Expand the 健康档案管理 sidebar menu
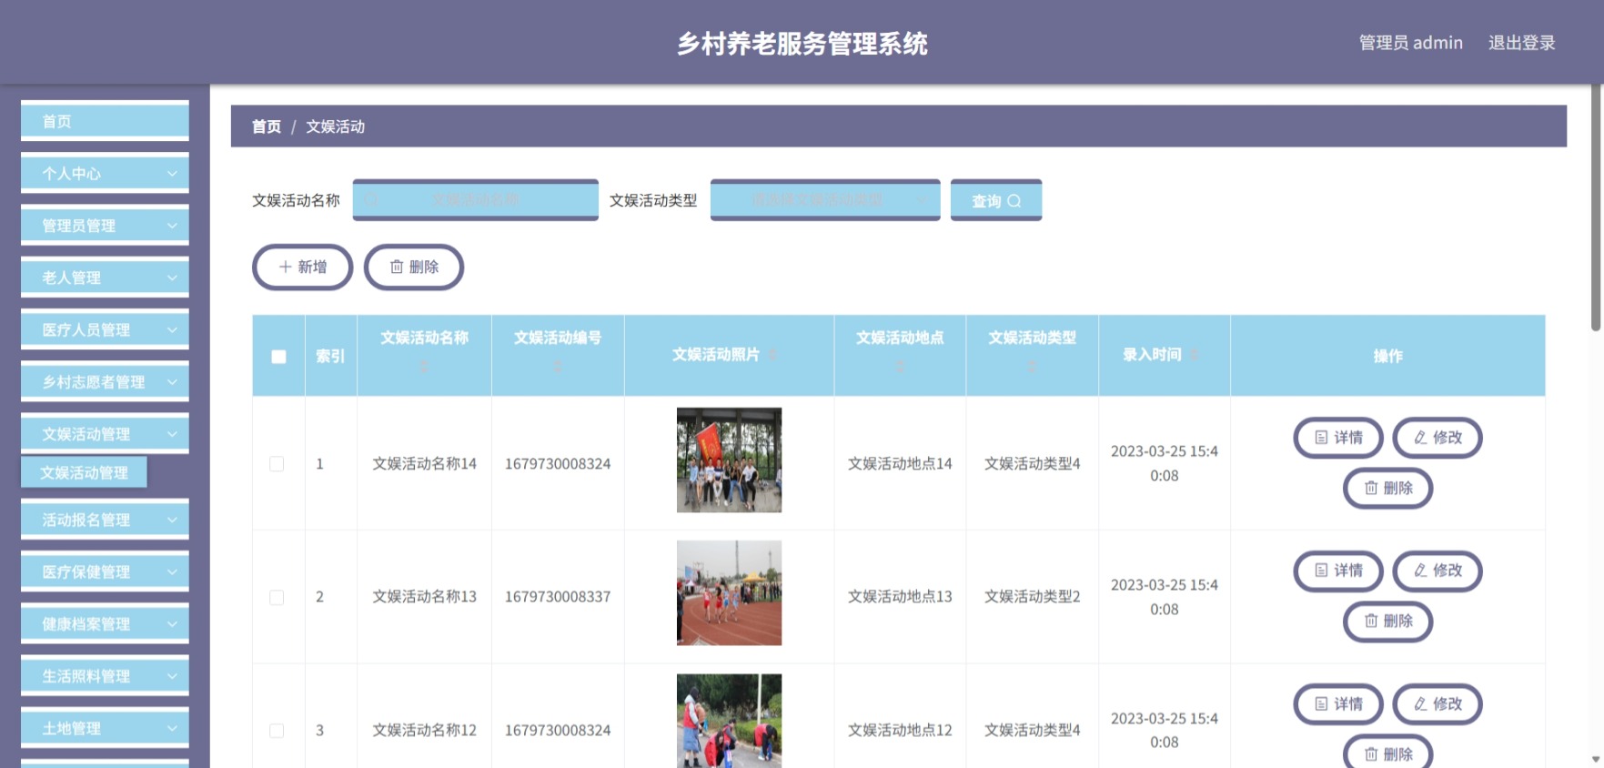Screen dimensions: 1604x768 tap(105, 623)
